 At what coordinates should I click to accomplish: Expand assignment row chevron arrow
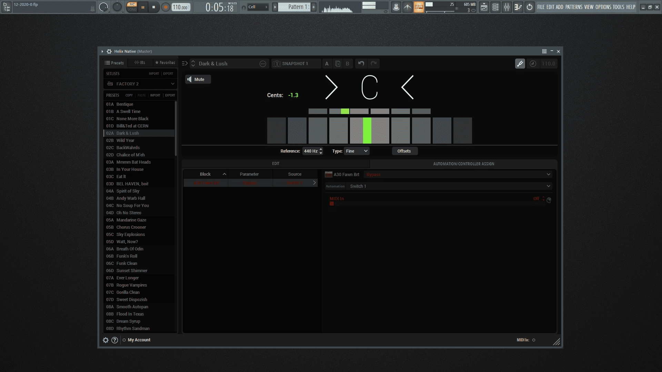pos(314,183)
